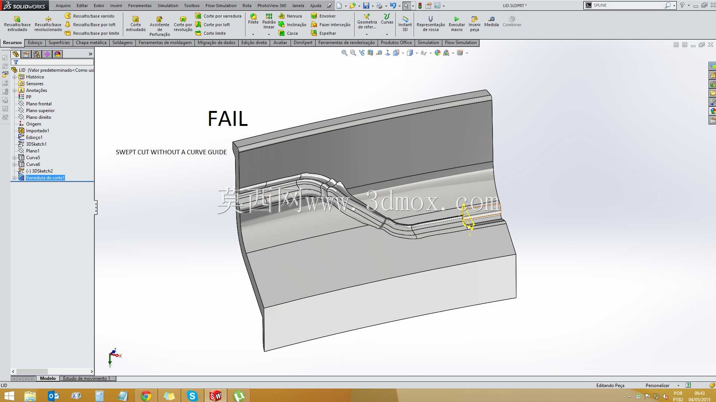Click the feature tree horizontal scrollbar
The height and width of the screenshot is (402, 716).
52,371
